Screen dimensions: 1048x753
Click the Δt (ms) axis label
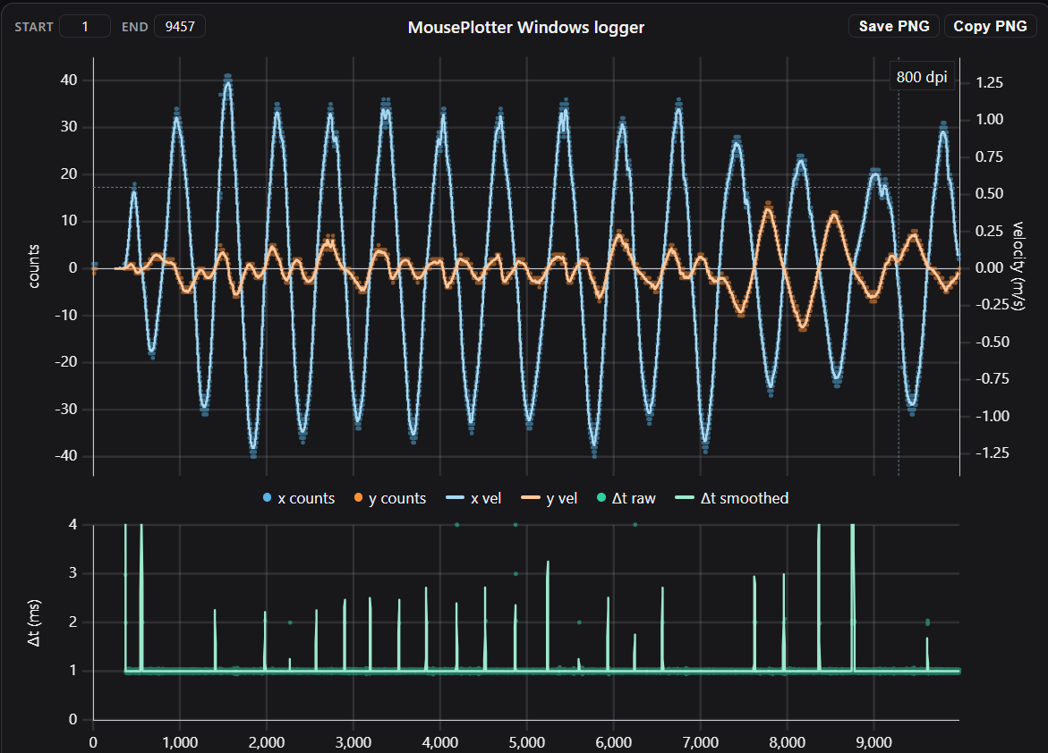click(33, 622)
